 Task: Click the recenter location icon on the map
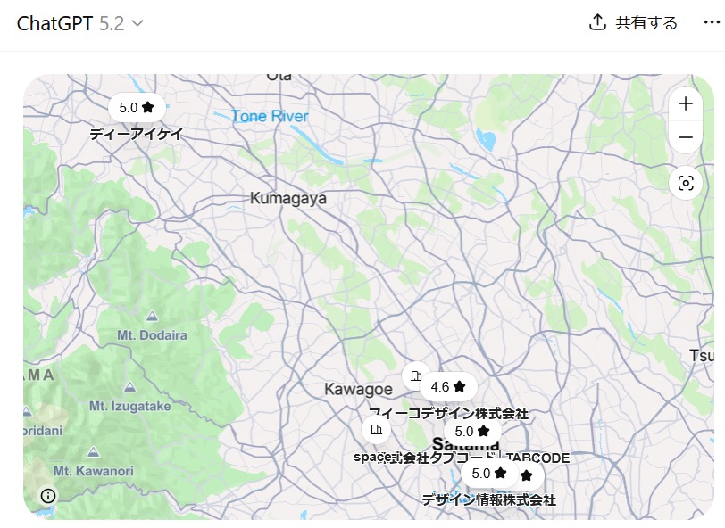click(x=686, y=184)
